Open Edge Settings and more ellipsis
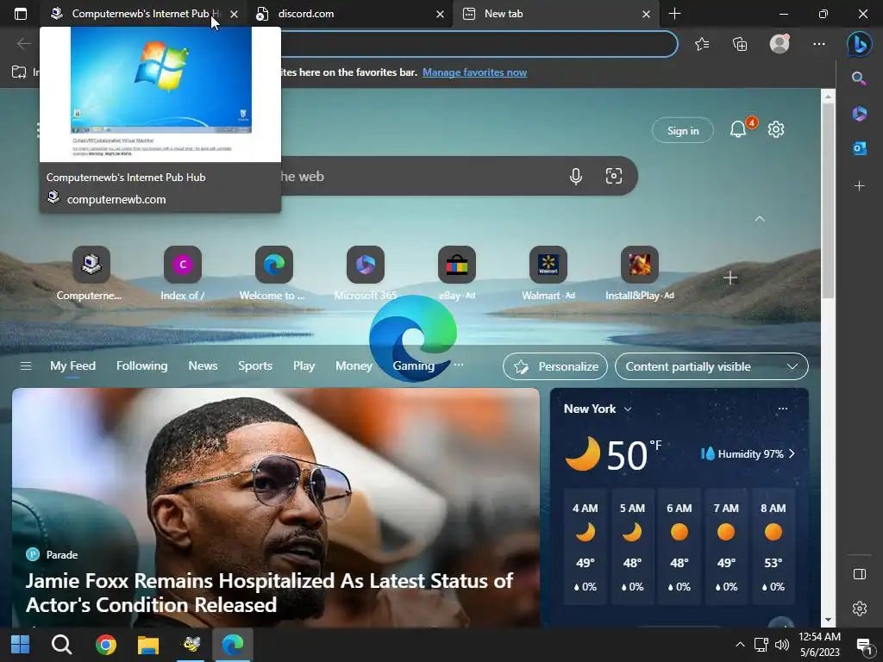 pyautogui.click(x=819, y=44)
